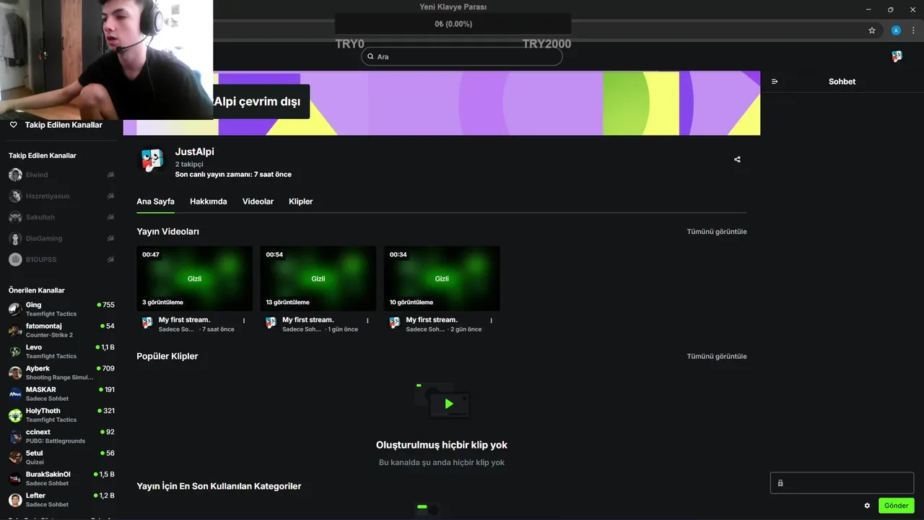Click the Ara search field
The height and width of the screenshot is (520, 924).
pos(461,56)
